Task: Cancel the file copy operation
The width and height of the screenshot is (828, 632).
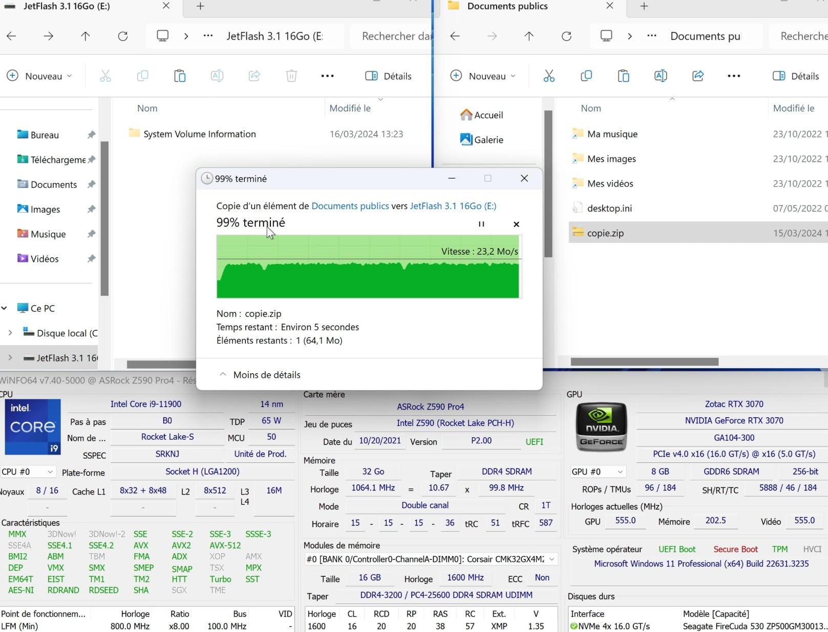Action: pyautogui.click(x=516, y=224)
